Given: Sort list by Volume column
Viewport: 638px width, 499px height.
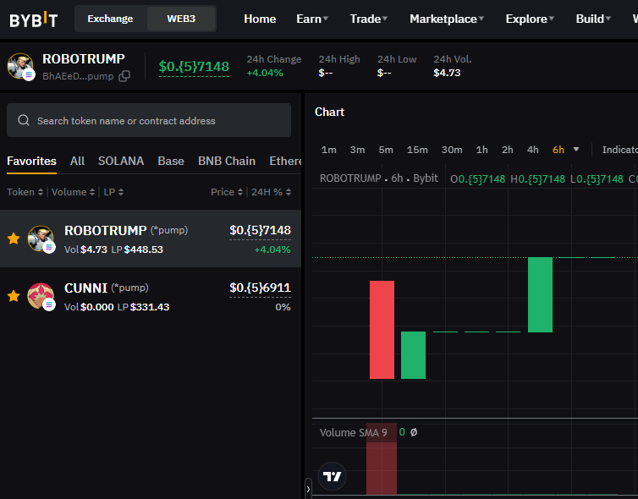Looking at the screenshot, I should click(x=74, y=192).
